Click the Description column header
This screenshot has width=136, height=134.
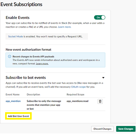click(33, 95)
